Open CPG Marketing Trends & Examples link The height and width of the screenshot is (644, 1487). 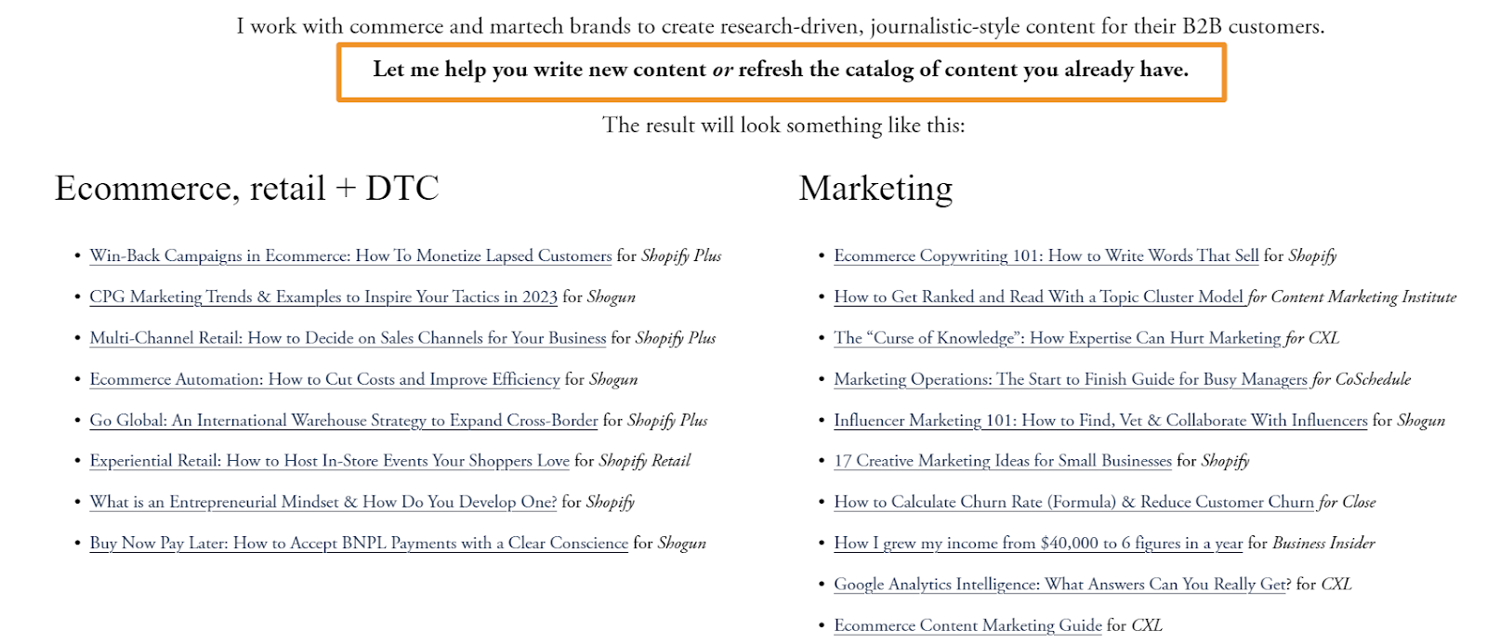point(323,296)
